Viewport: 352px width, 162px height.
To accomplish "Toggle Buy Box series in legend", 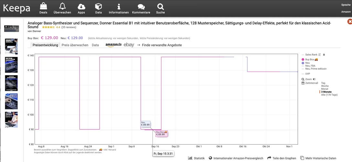I will 310,60.
